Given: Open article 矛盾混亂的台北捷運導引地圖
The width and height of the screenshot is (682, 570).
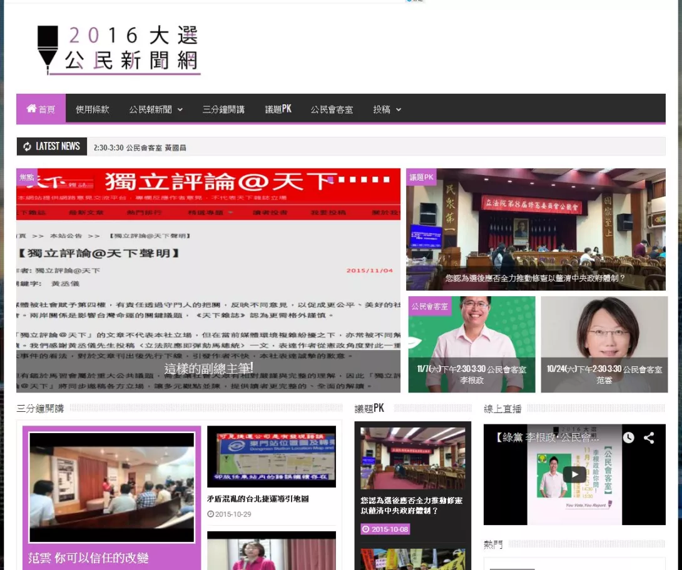Looking at the screenshot, I should coord(258,499).
